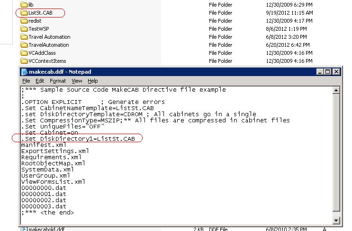Click the 00000003.dat line
352x231 pixels.
point(44,206)
